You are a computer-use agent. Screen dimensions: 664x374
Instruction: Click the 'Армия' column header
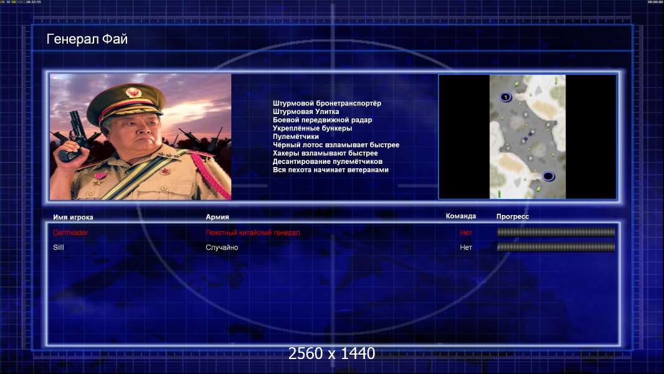click(x=217, y=217)
